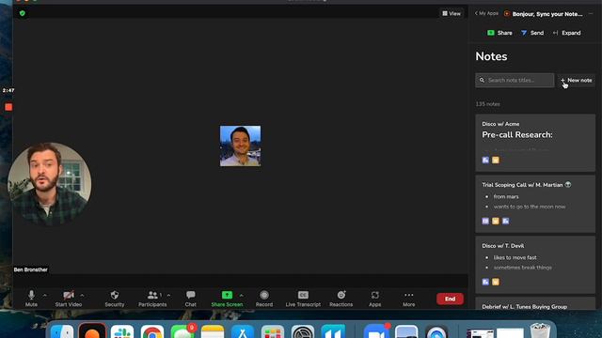Mute the microphone in Zoom toolbar
This screenshot has width=602, height=338.
(31, 299)
